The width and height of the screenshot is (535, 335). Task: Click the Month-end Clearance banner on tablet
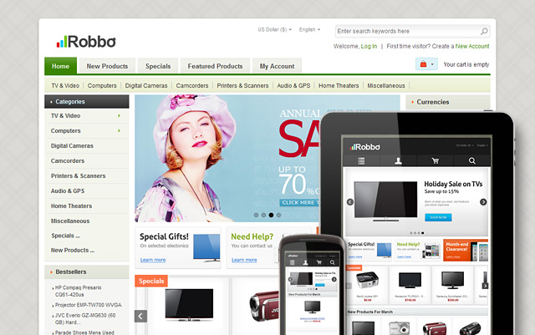(466, 250)
